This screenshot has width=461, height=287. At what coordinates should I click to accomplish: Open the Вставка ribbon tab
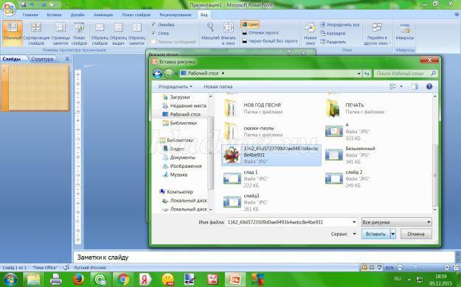54,15
